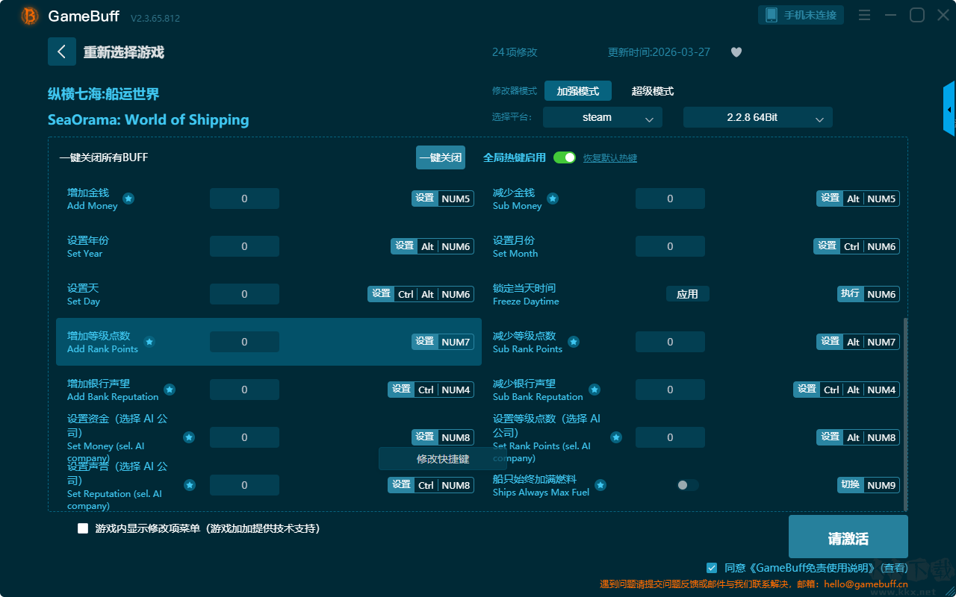Click the 24项修改 count text
Screen dimensions: 956x597
pos(515,52)
